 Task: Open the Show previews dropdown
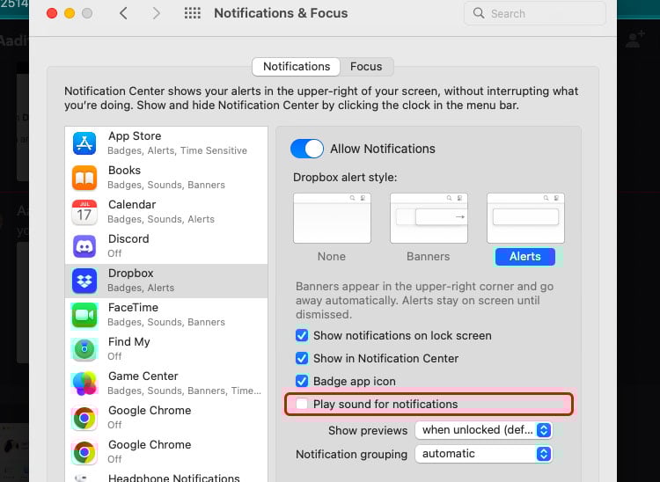point(484,430)
